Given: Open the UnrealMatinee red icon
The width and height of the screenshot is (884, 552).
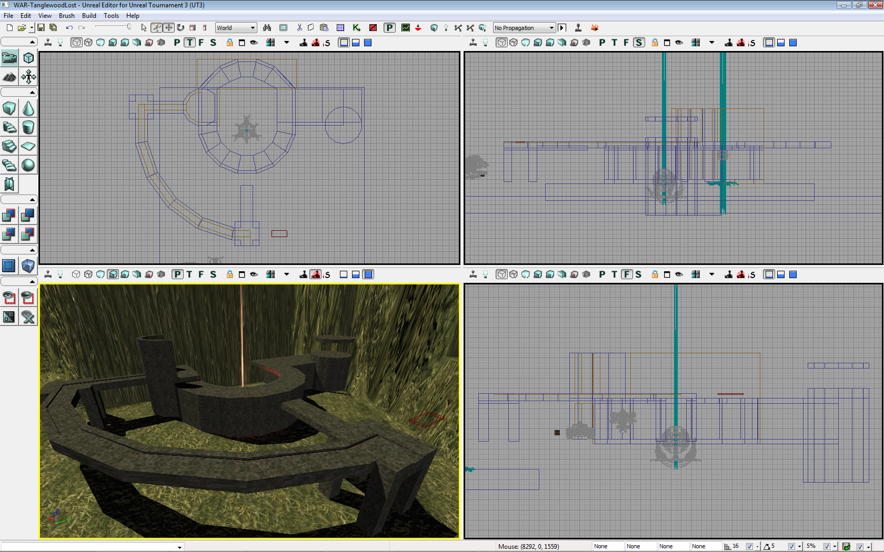Looking at the screenshot, I should coord(373,28).
